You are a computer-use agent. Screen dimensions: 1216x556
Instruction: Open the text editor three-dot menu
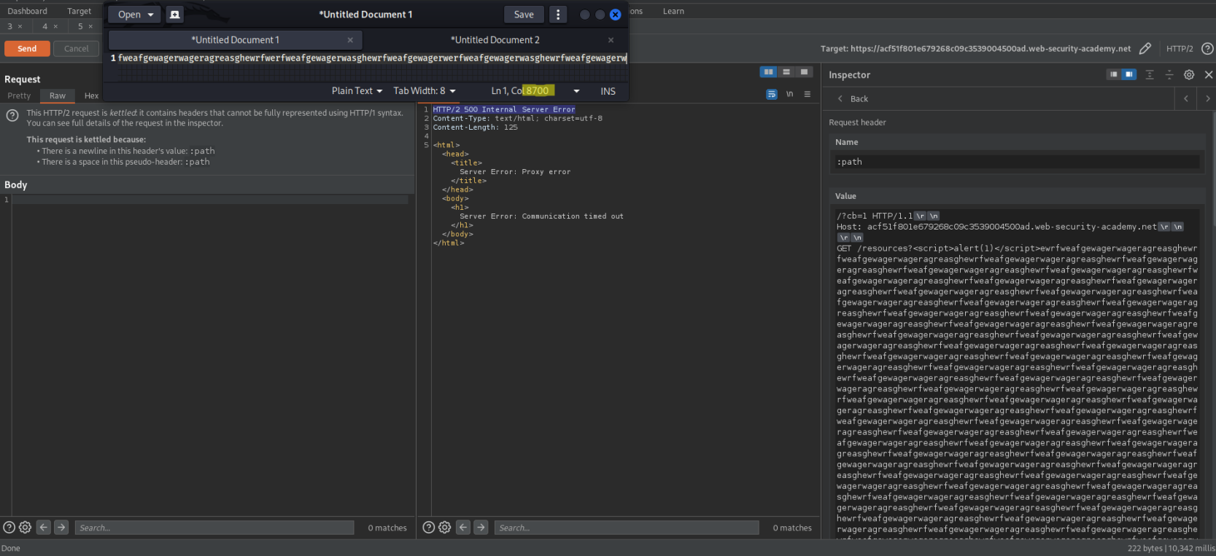point(558,15)
